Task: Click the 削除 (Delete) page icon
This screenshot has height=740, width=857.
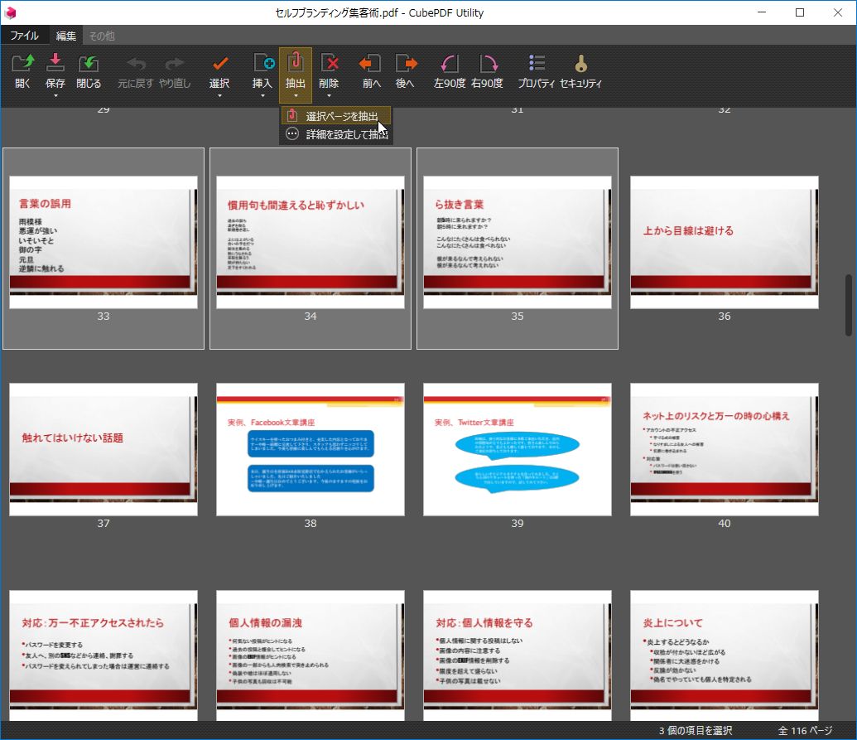Action: (329, 64)
